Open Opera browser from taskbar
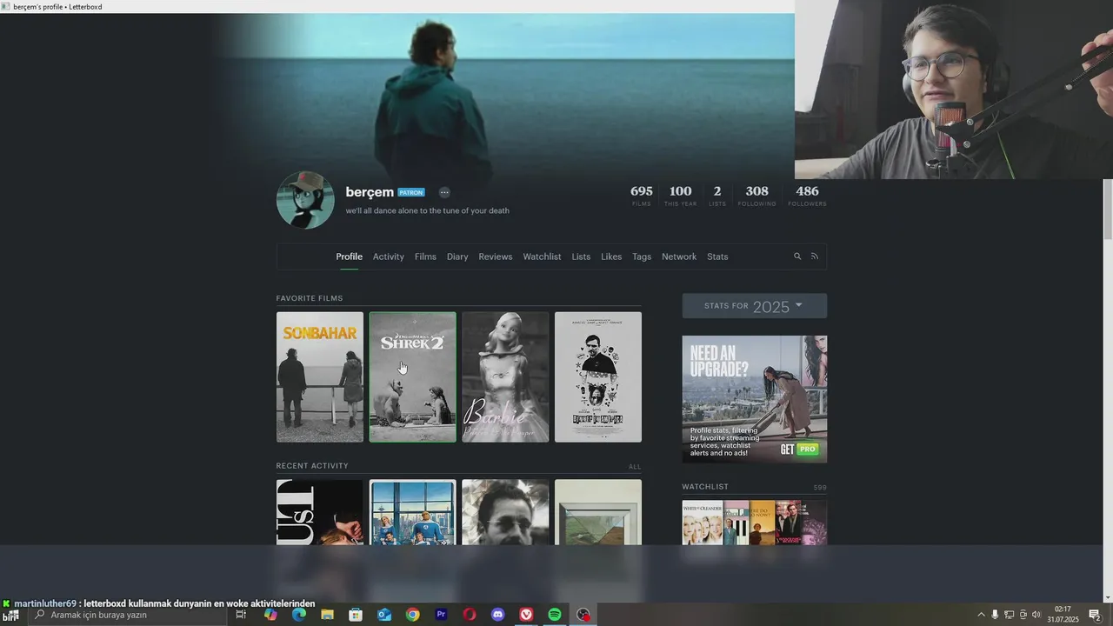 tap(470, 615)
